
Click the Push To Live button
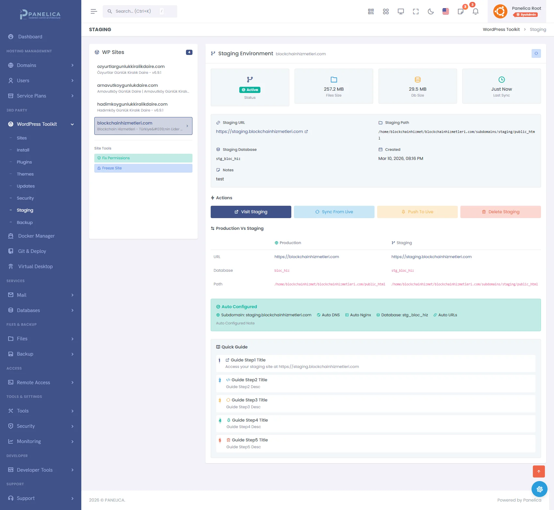coord(417,212)
